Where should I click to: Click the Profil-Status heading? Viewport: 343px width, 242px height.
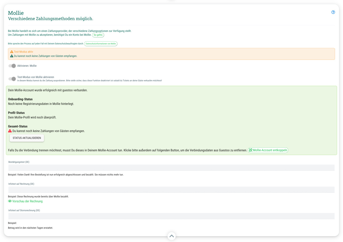[16, 113]
